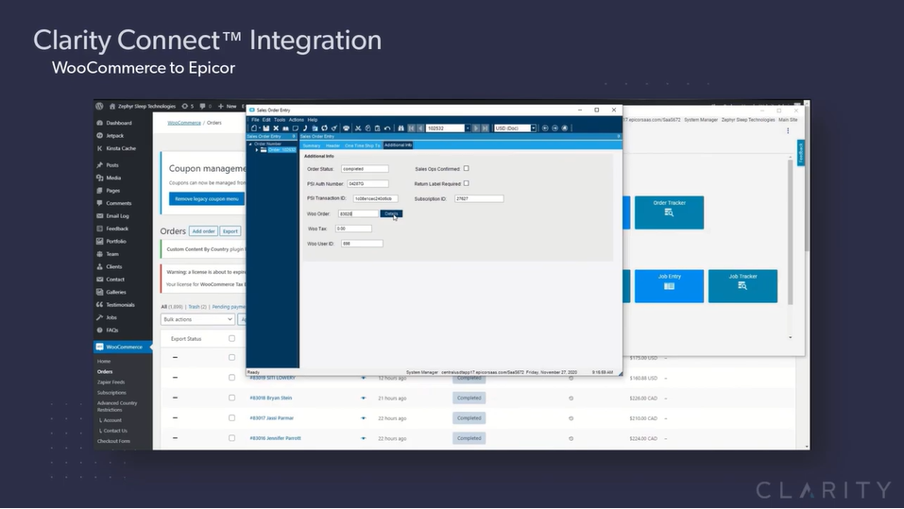
Task: Expand preview arrow for order #83017 Jassi Parmar
Action: click(x=364, y=418)
